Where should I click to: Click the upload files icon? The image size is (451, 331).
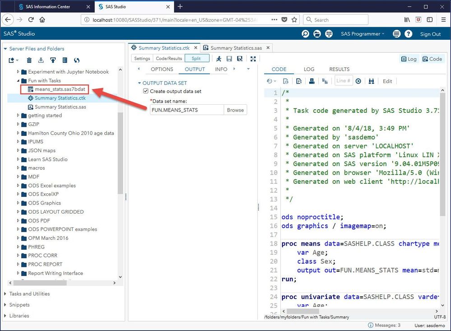[x=53, y=60]
